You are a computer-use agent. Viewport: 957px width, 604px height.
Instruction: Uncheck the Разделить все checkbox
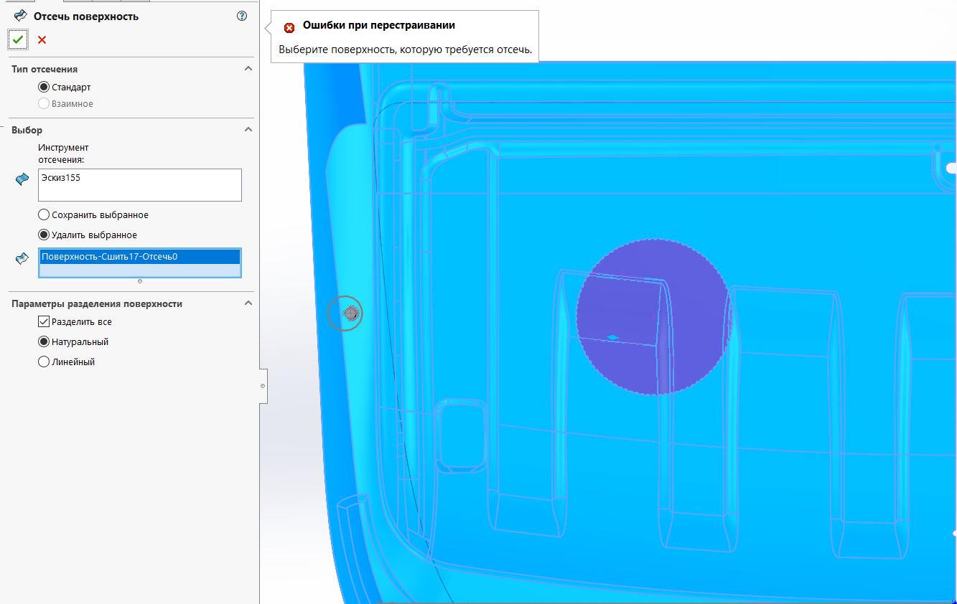click(x=44, y=322)
